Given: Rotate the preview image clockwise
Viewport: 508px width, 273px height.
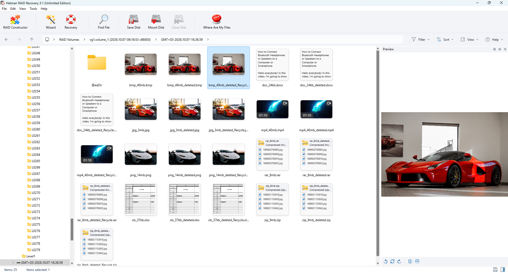Looking at the screenshot, I should pyautogui.click(x=399, y=261).
